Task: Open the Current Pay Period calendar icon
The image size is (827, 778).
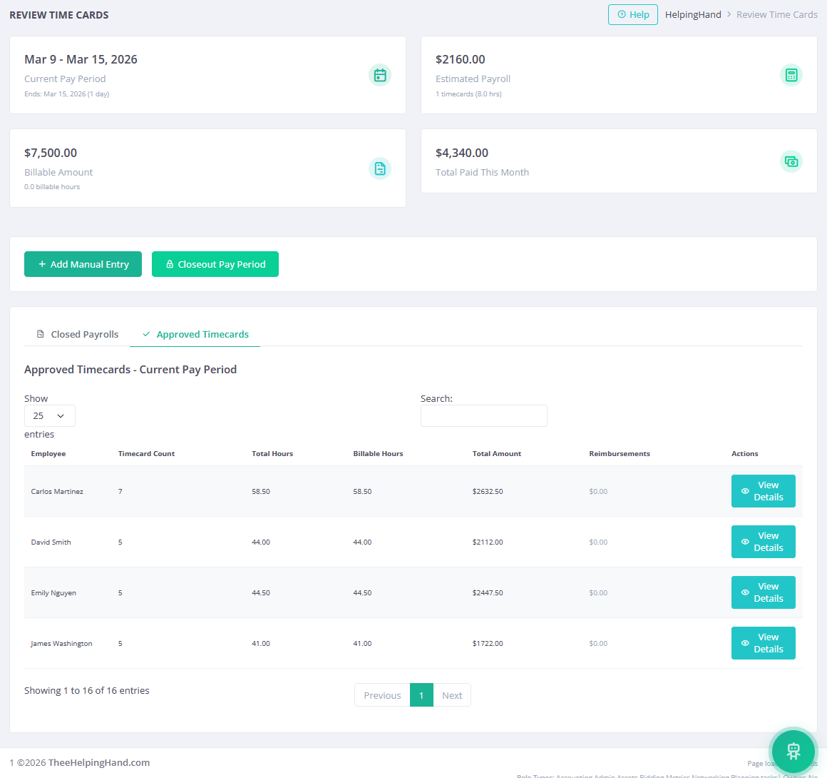Action: point(380,74)
